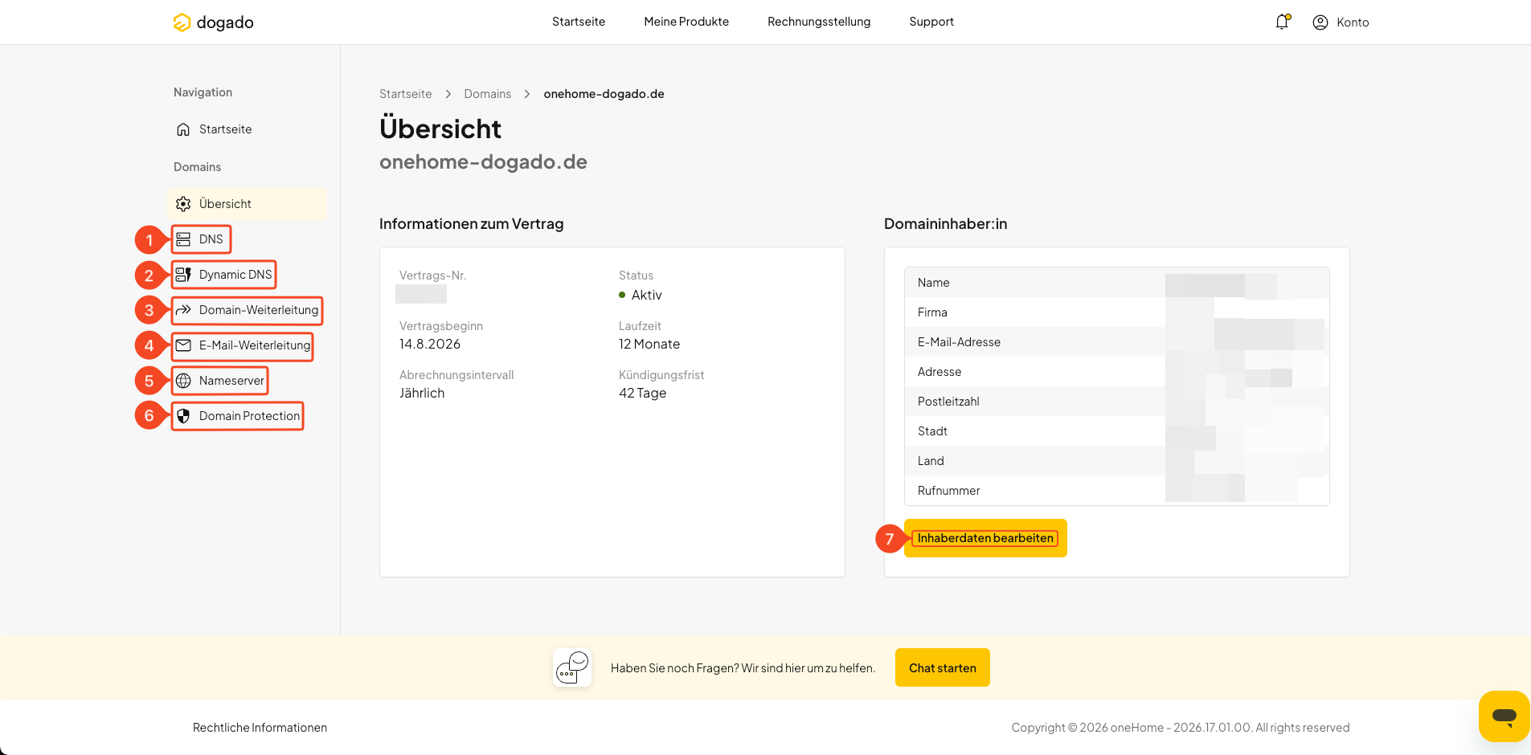The width and height of the screenshot is (1531, 755).
Task: Click the Adresse row label
Action: tap(939, 372)
